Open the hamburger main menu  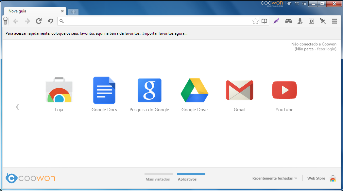point(334,21)
